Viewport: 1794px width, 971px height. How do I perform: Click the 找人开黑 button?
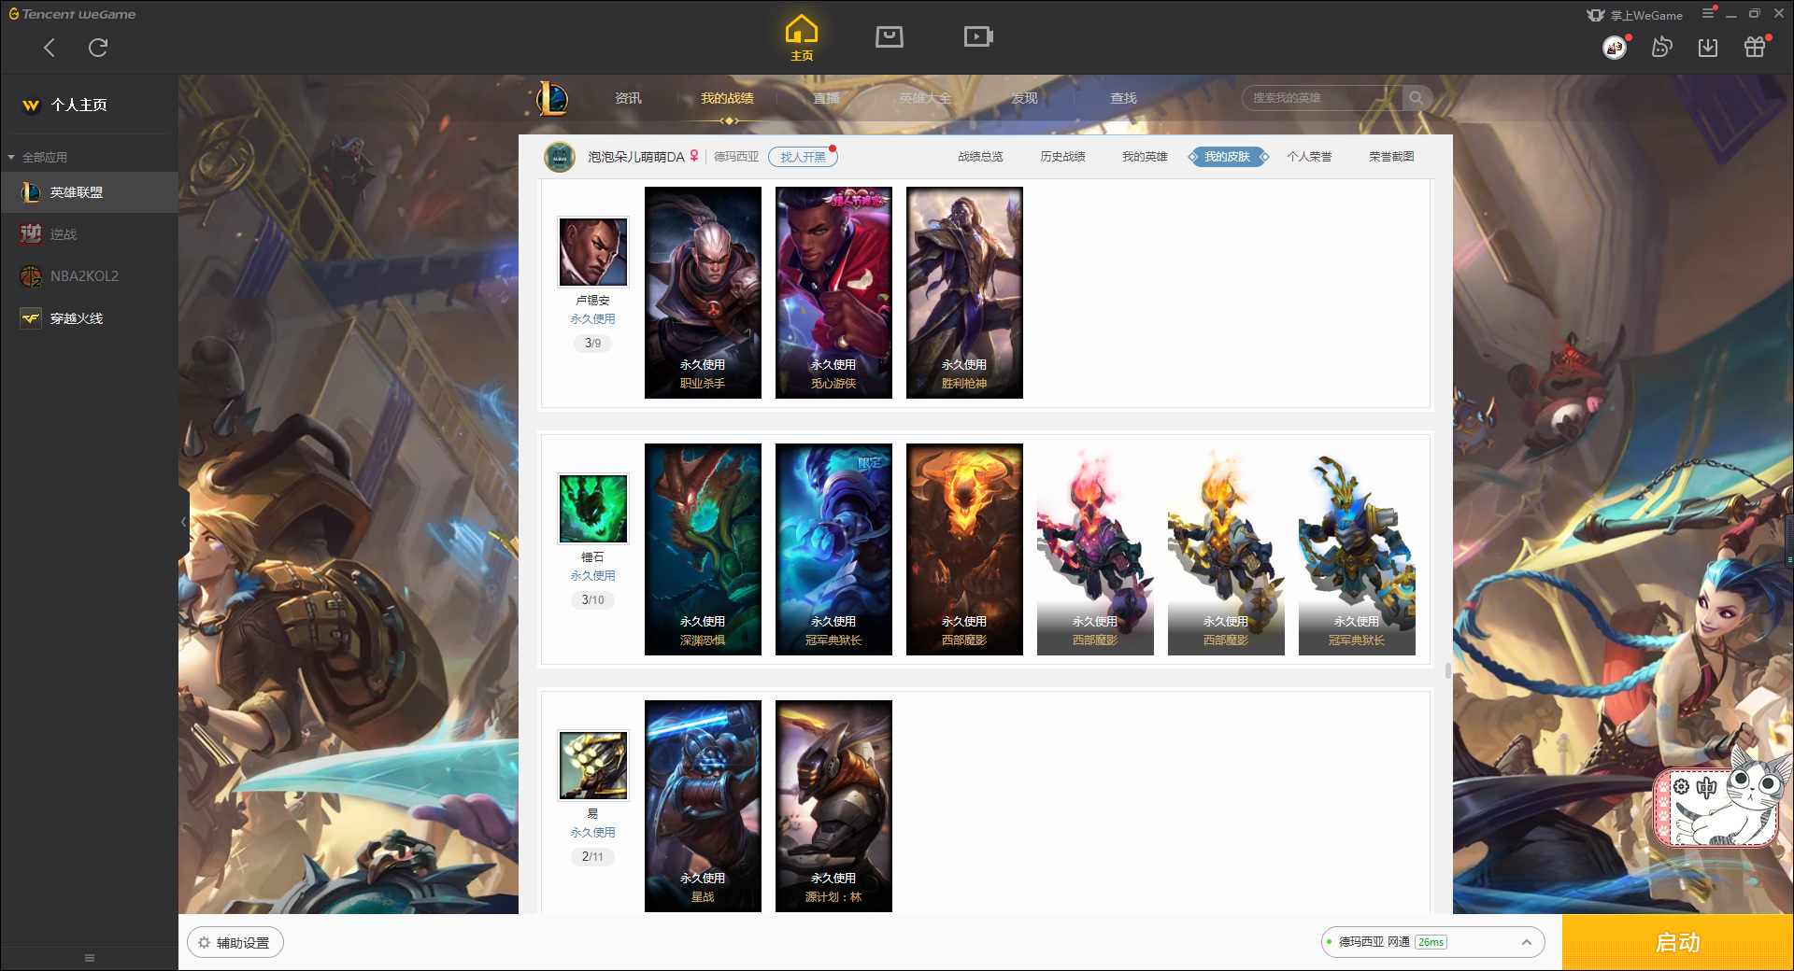pyautogui.click(x=803, y=157)
